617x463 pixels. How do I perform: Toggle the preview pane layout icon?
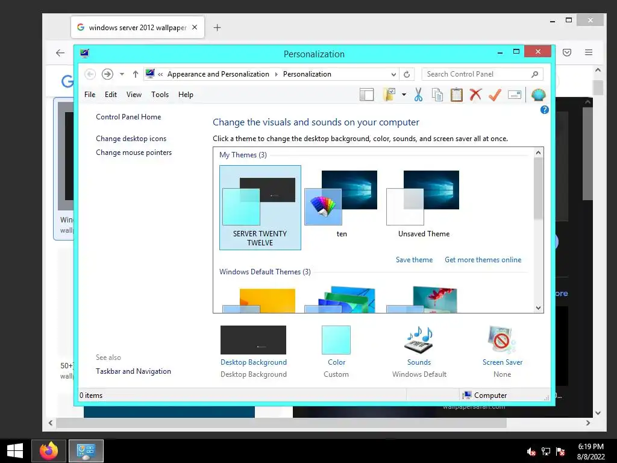(x=366, y=95)
